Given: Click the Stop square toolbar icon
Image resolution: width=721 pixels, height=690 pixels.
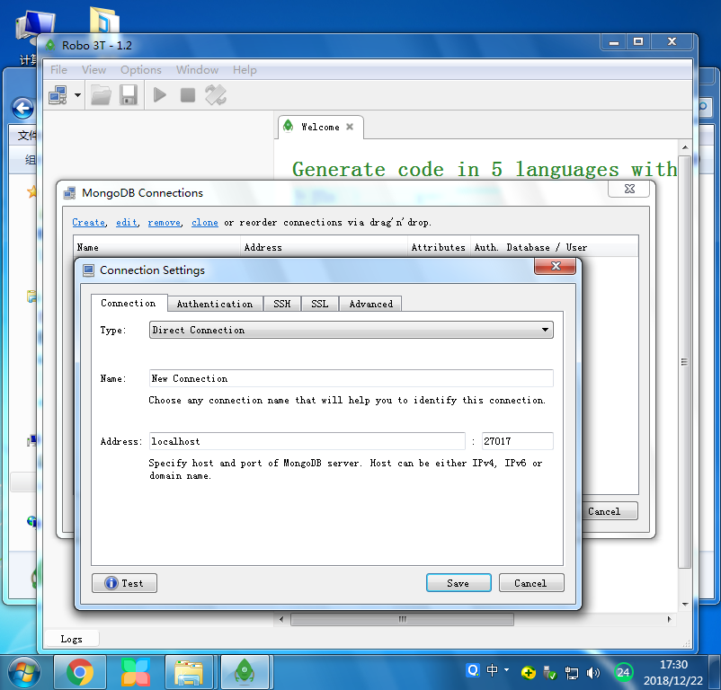Looking at the screenshot, I should tap(188, 95).
